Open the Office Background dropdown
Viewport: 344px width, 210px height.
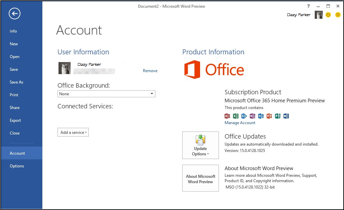[106, 94]
